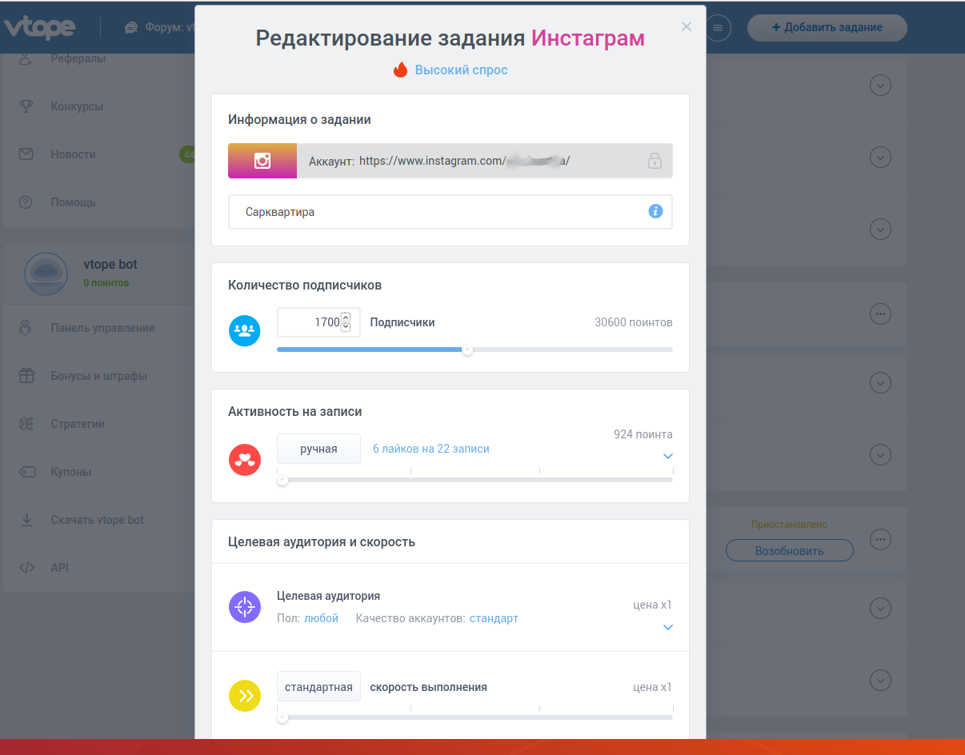Click the red hearts activity icon
Screen dimensions: 965x755
(245, 460)
